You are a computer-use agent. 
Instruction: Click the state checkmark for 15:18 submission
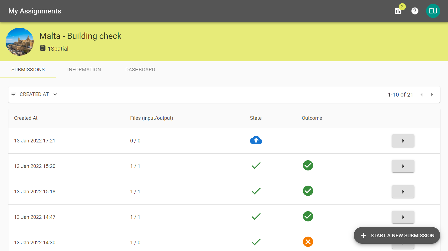pyautogui.click(x=256, y=191)
